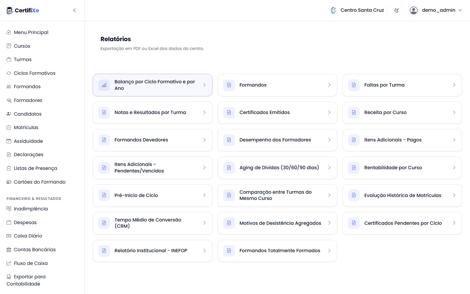Collapse the sidebar with double-chevron icon
The width and height of the screenshot is (470, 294).
point(74,11)
